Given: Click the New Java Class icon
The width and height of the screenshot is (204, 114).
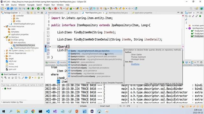Looking at the screenshot, I should coord(71,9).
